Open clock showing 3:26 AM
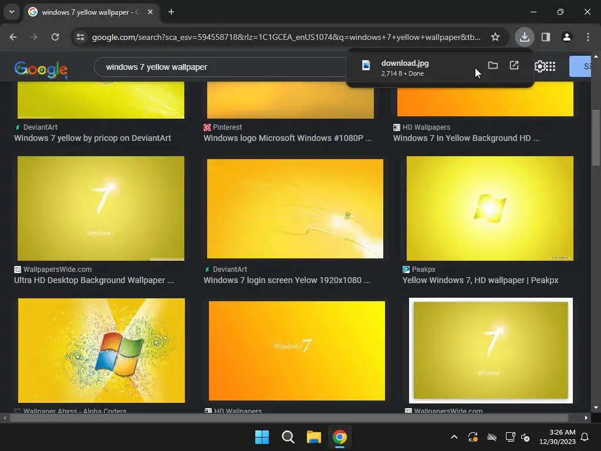Screen dimensions: 601x451 (x=558, y=437)
